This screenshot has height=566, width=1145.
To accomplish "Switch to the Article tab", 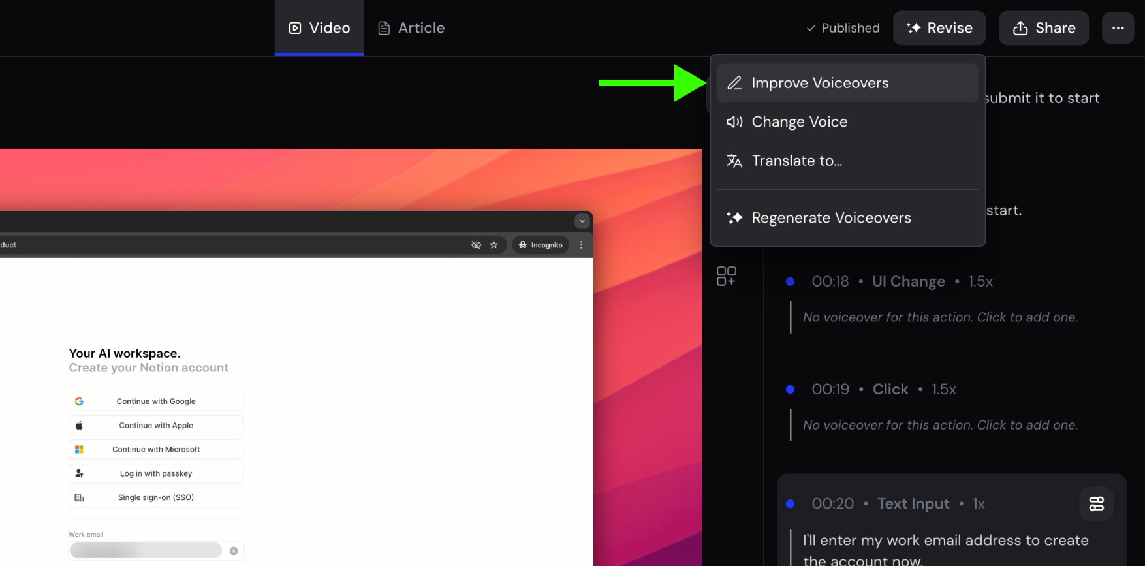I will point(411,28).
